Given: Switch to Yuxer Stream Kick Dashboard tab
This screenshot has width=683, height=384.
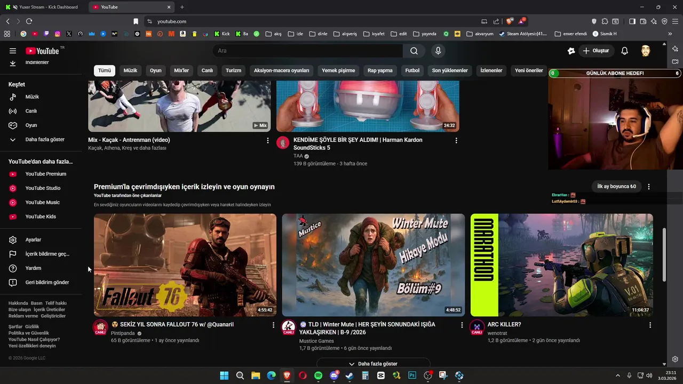Looking at the screenshot, I should click(x=43, y=7).
